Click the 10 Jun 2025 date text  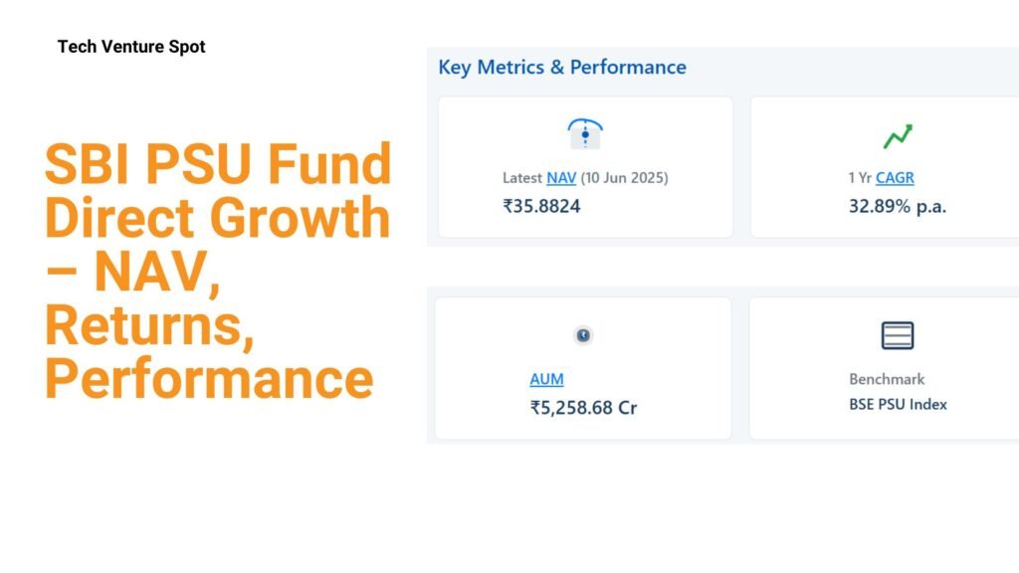(x=624, y=178)
